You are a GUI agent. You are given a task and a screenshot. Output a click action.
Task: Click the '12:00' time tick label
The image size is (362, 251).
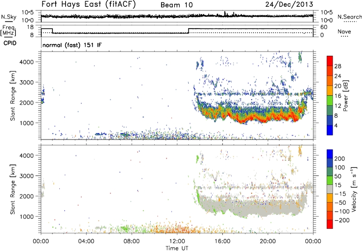[177, 241]
